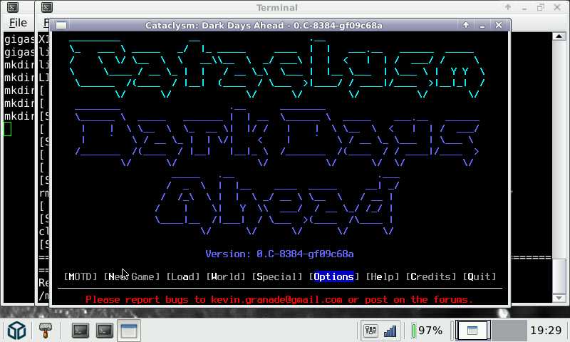Click the Cataclysm window menu icon
The width and height of the screenshot is (570, 342).
61,25
